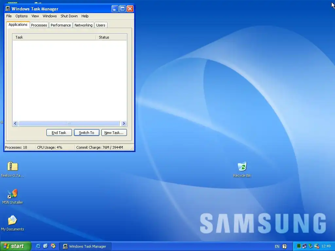This screenshot has width=335, height=251.
Task: Click the 'Processes: 18' status bar entry
Action: pyautogui.click(x=16, y=147)
